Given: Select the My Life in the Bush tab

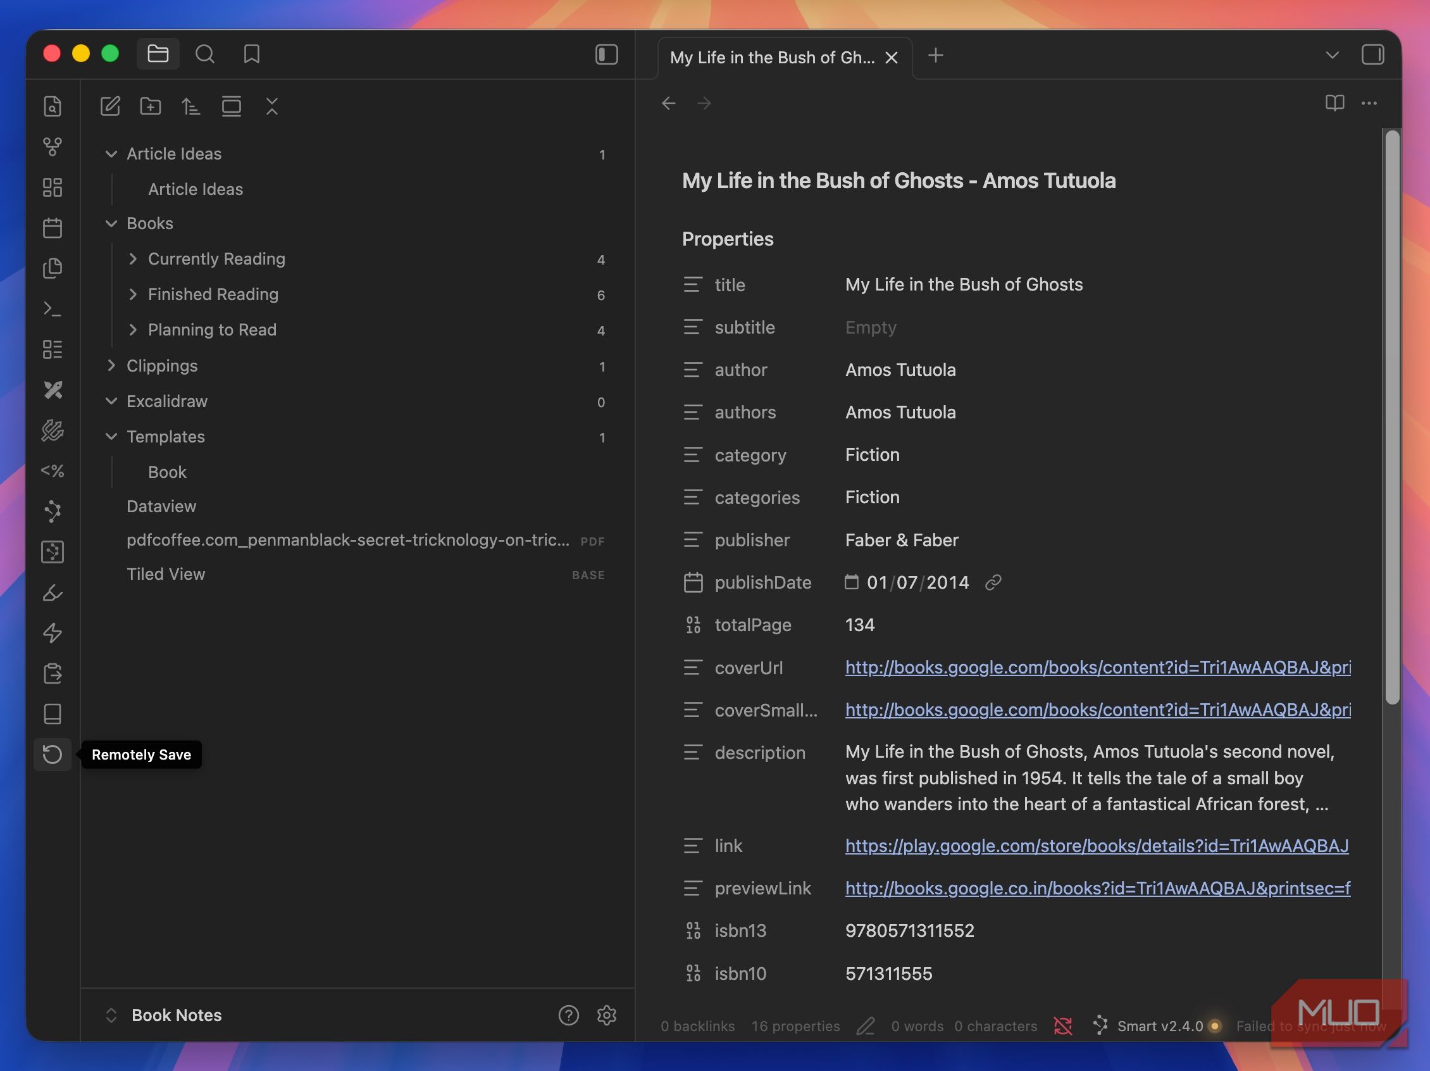Looking at the screenshot, I should pyautogui.click(x=773, y=58).
